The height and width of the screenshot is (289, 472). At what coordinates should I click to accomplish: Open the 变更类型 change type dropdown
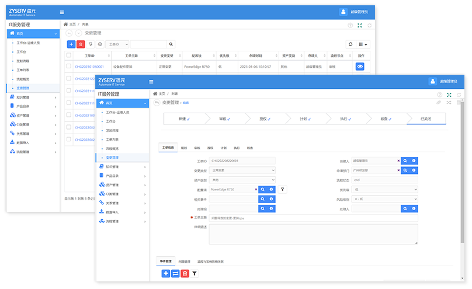[242, 170]
